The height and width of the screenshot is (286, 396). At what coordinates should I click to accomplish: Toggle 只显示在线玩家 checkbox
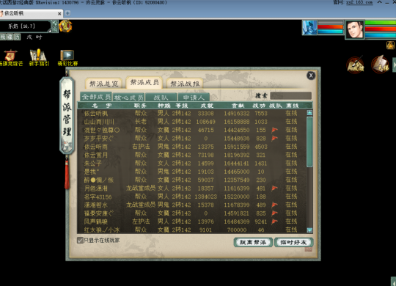pos(80,241)
